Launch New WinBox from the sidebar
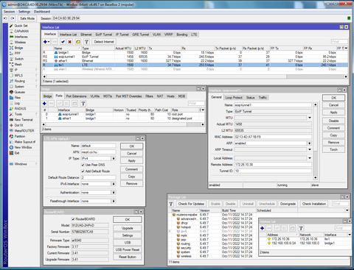 coord(23,147)
